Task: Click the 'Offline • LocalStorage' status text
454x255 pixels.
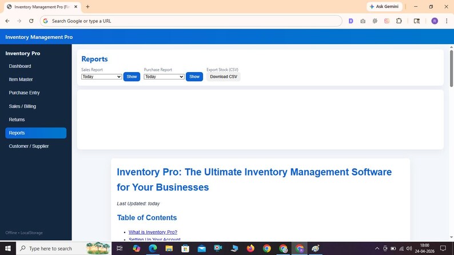Action: coord(24,233)
